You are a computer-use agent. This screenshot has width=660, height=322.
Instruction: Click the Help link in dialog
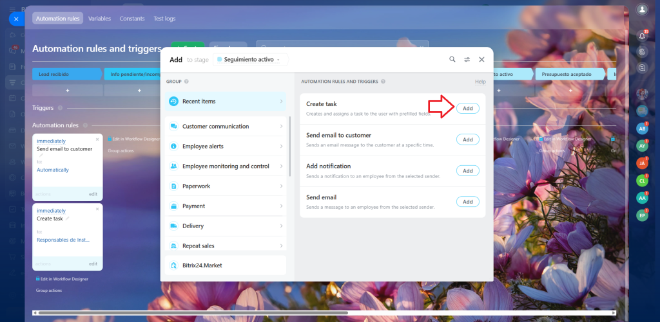point(480,82)
